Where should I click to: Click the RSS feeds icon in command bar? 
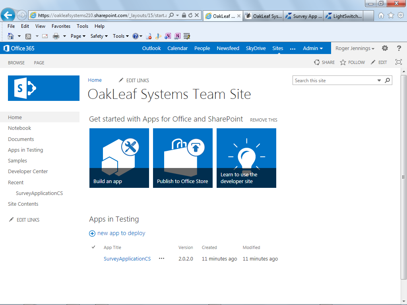(28, 36)
